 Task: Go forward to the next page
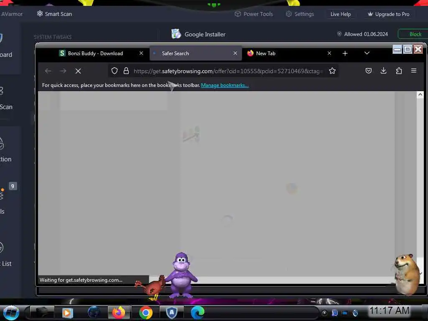point(63,71)
